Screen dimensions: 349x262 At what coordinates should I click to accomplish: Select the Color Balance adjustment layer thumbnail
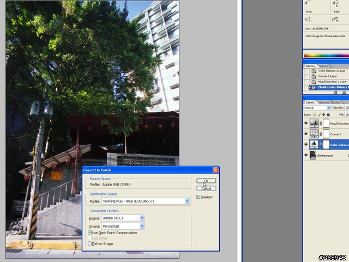pos(314,145)
